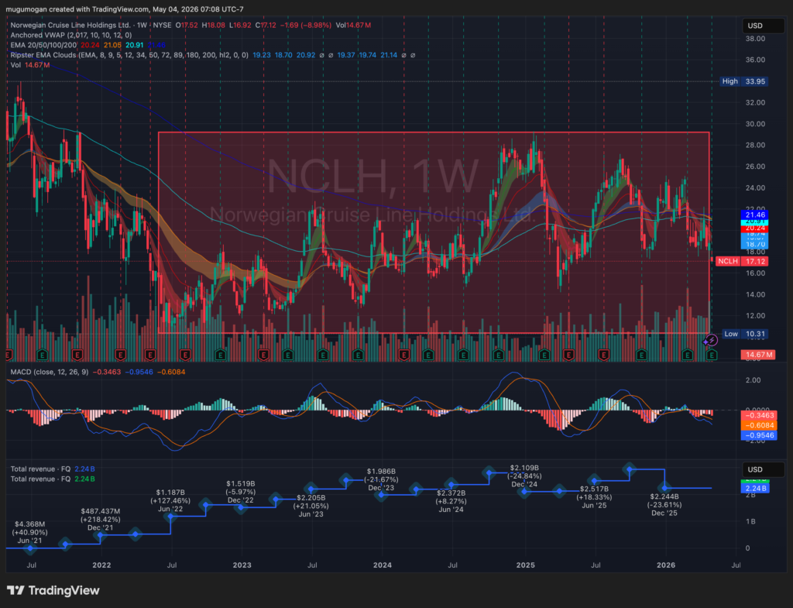Click the Norwegian Cruise Line Holdings symbol title

[70, 25]
